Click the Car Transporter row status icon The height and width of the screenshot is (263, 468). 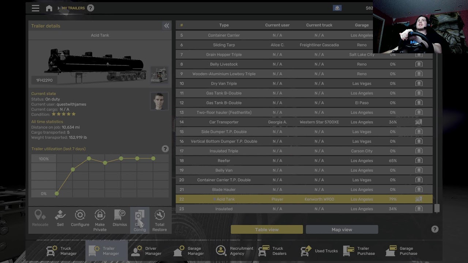[419, 122]
